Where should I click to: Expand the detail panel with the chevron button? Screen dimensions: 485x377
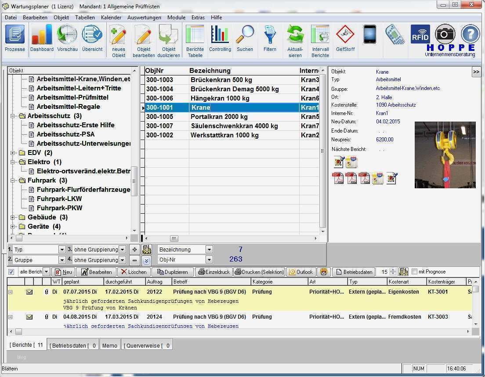click(476, 71)
